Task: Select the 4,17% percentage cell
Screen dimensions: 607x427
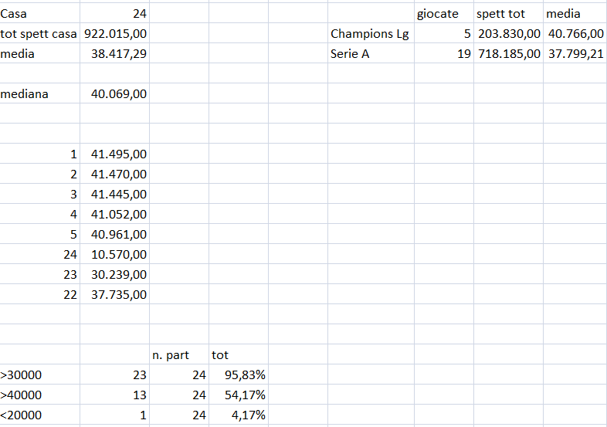Action: click(239, 415)
